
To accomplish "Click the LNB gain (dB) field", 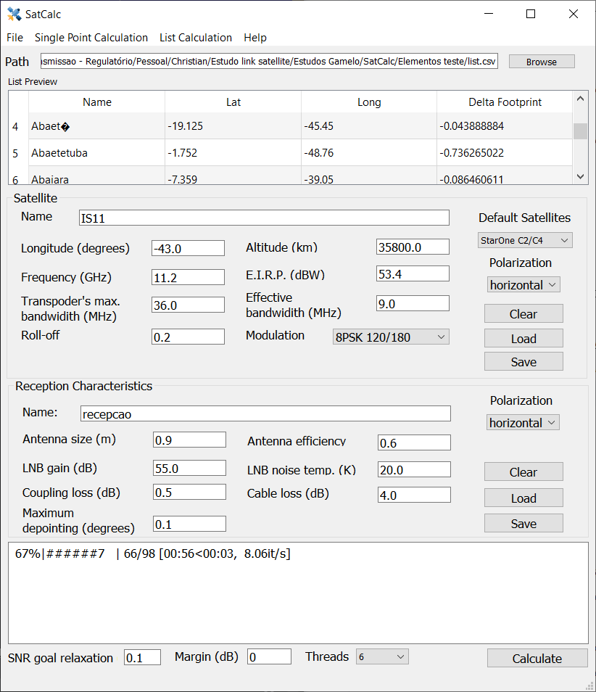I will point(189,468).
